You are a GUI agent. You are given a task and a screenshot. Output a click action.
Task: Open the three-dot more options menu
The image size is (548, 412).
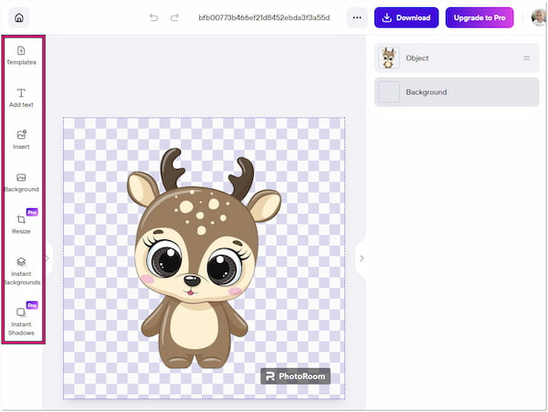point(357,17)
